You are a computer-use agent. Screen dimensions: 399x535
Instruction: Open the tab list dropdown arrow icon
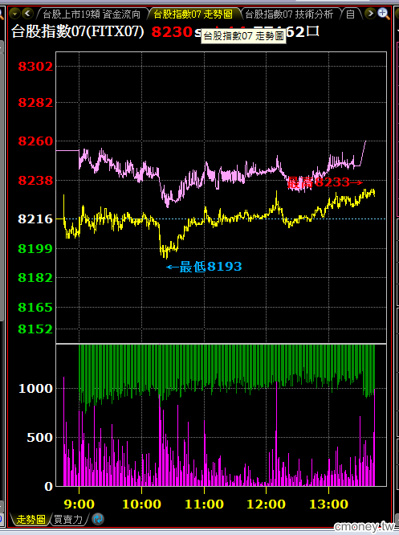tap(14, 14)
